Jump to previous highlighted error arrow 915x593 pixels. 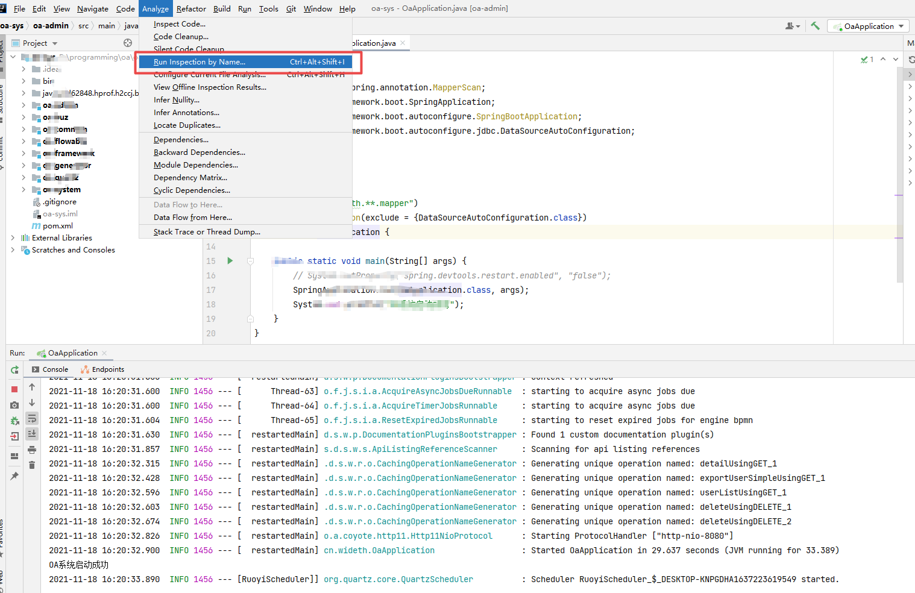click(883, 59)
